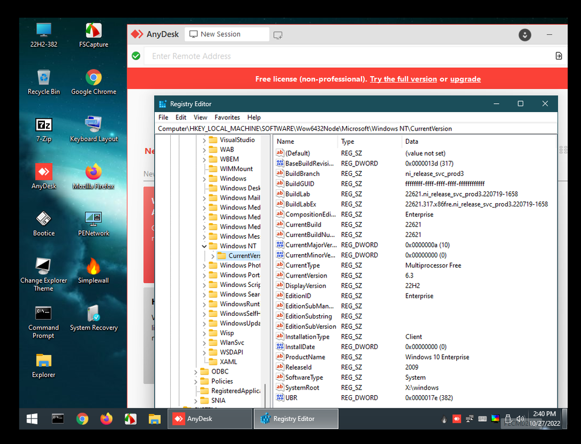Open Keyboard Layout shortcut
The image size is (581, 444).
(94, 129)
